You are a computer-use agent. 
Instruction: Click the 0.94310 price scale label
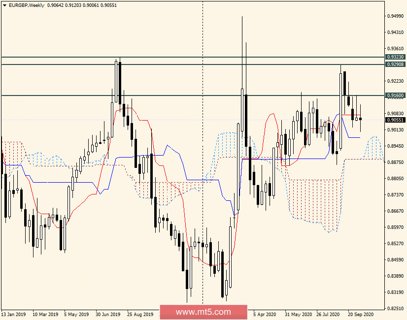(396, 32)
